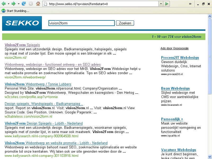Open Design spiegels, Wandspiegels result link
This screenshot has width=212, height=159.
point(44,104)
